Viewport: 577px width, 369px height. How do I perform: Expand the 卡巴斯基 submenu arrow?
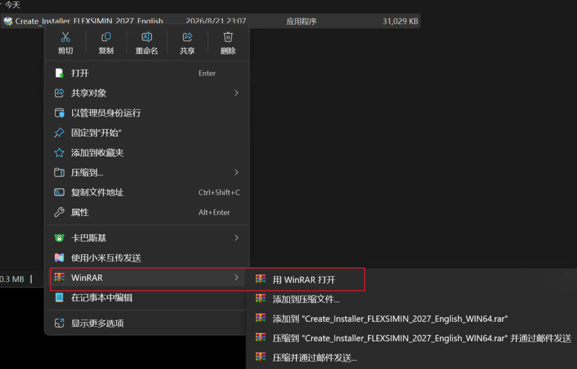coord(236,238)
